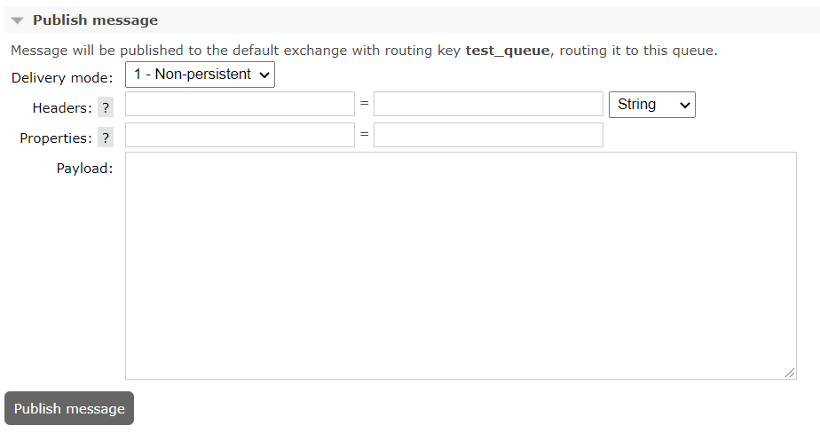The width and height of the screenshot is (820, 433).
Task: Show the Properties help question mark
Action: 106,138
